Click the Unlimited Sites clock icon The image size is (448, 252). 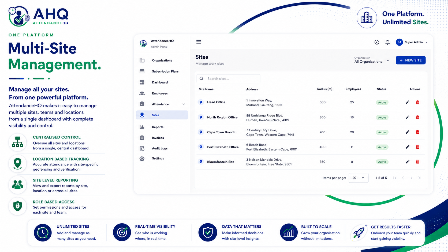pyautogui.click(x=43, y=232)
